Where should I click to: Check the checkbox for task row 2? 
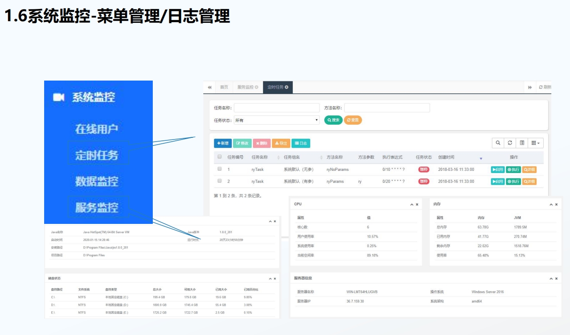coord(219,181)
